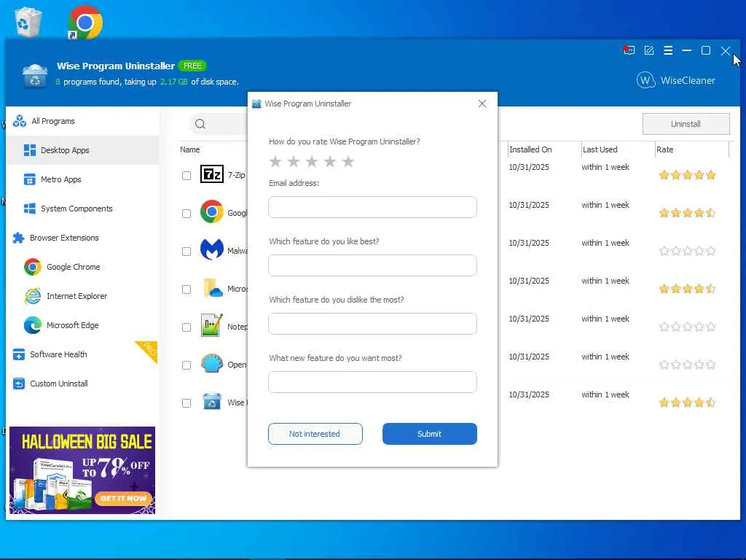Open Metro Apps category

coord(83,179)
